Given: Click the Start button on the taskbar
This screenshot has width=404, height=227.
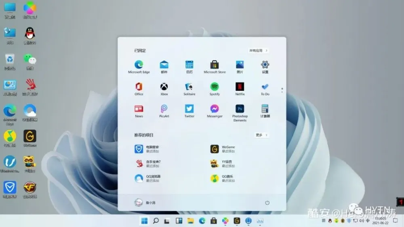Looking at the screenshot, I should point(144,221).
